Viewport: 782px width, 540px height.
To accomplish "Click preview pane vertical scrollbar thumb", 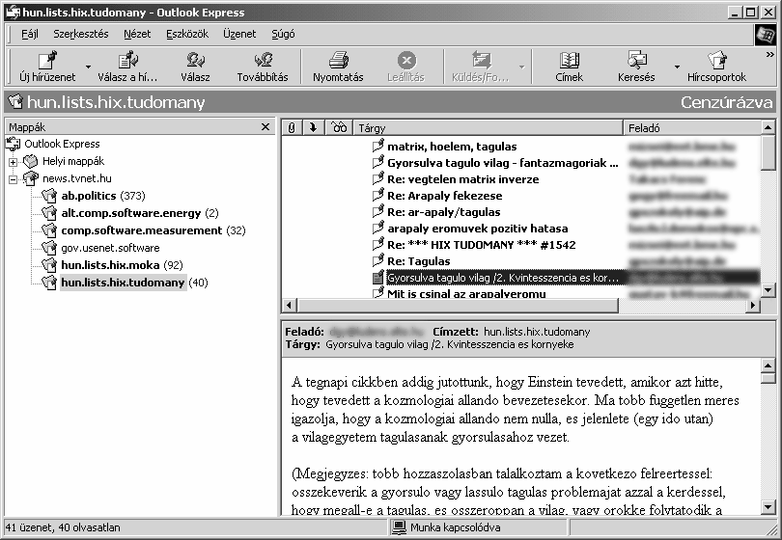I will [768, 378].
